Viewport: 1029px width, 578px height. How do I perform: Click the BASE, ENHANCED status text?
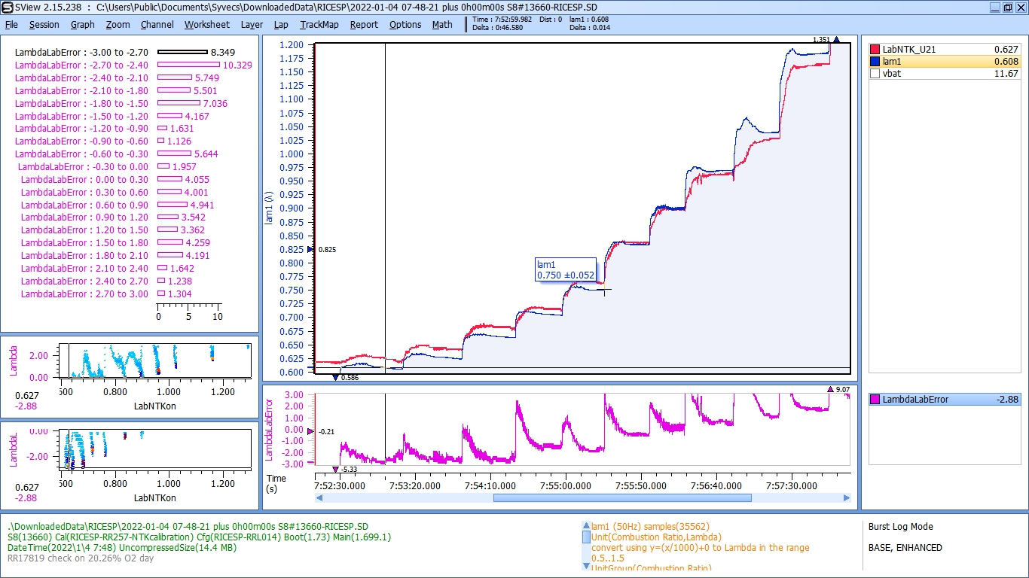pyautogui.click(x=905, y=548)
